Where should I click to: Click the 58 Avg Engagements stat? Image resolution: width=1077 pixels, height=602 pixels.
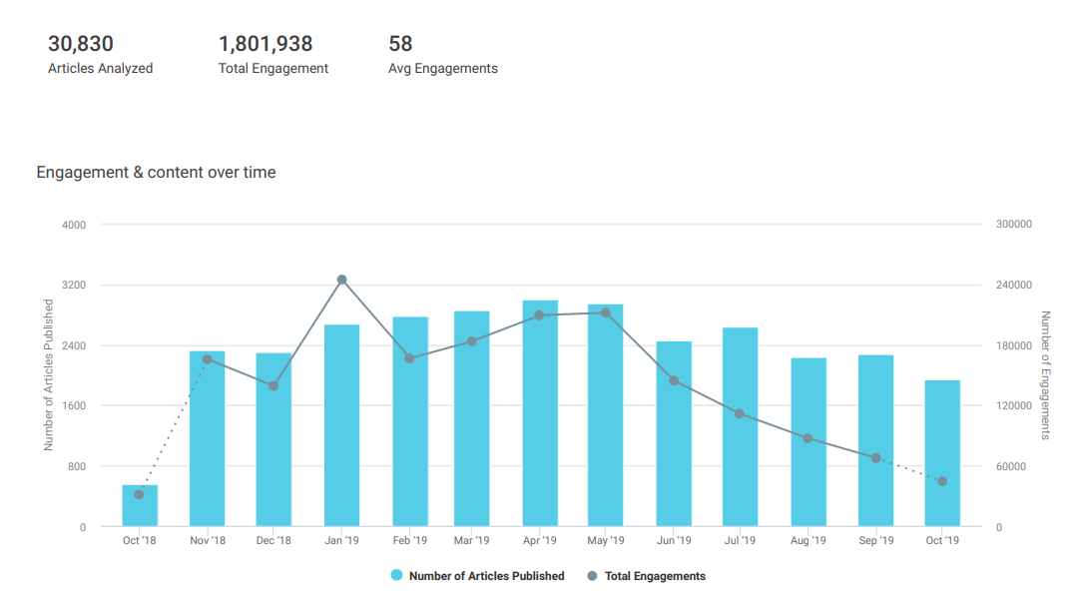click(400, 44)
